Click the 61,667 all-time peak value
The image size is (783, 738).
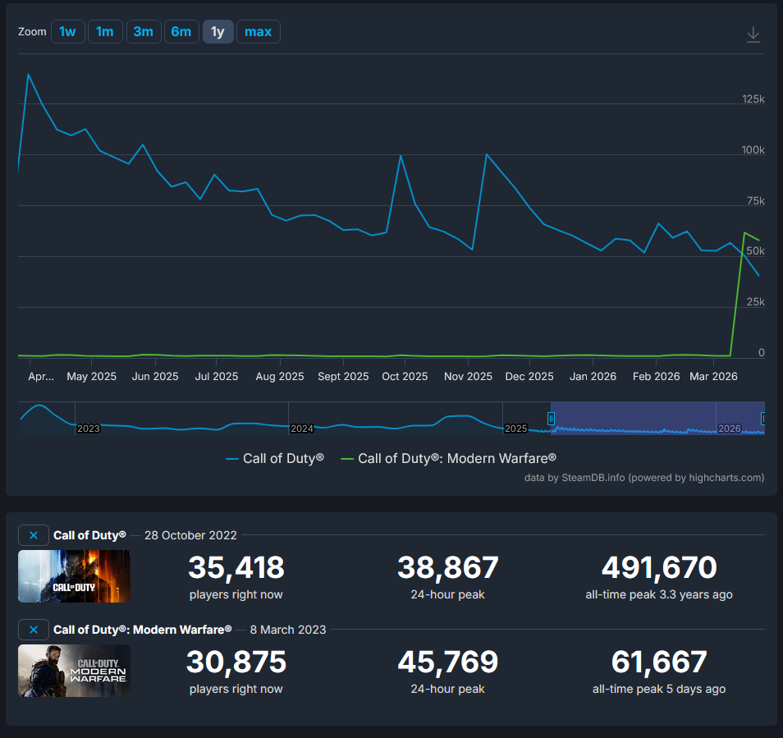pyautogui.click(x=659, y=662)
